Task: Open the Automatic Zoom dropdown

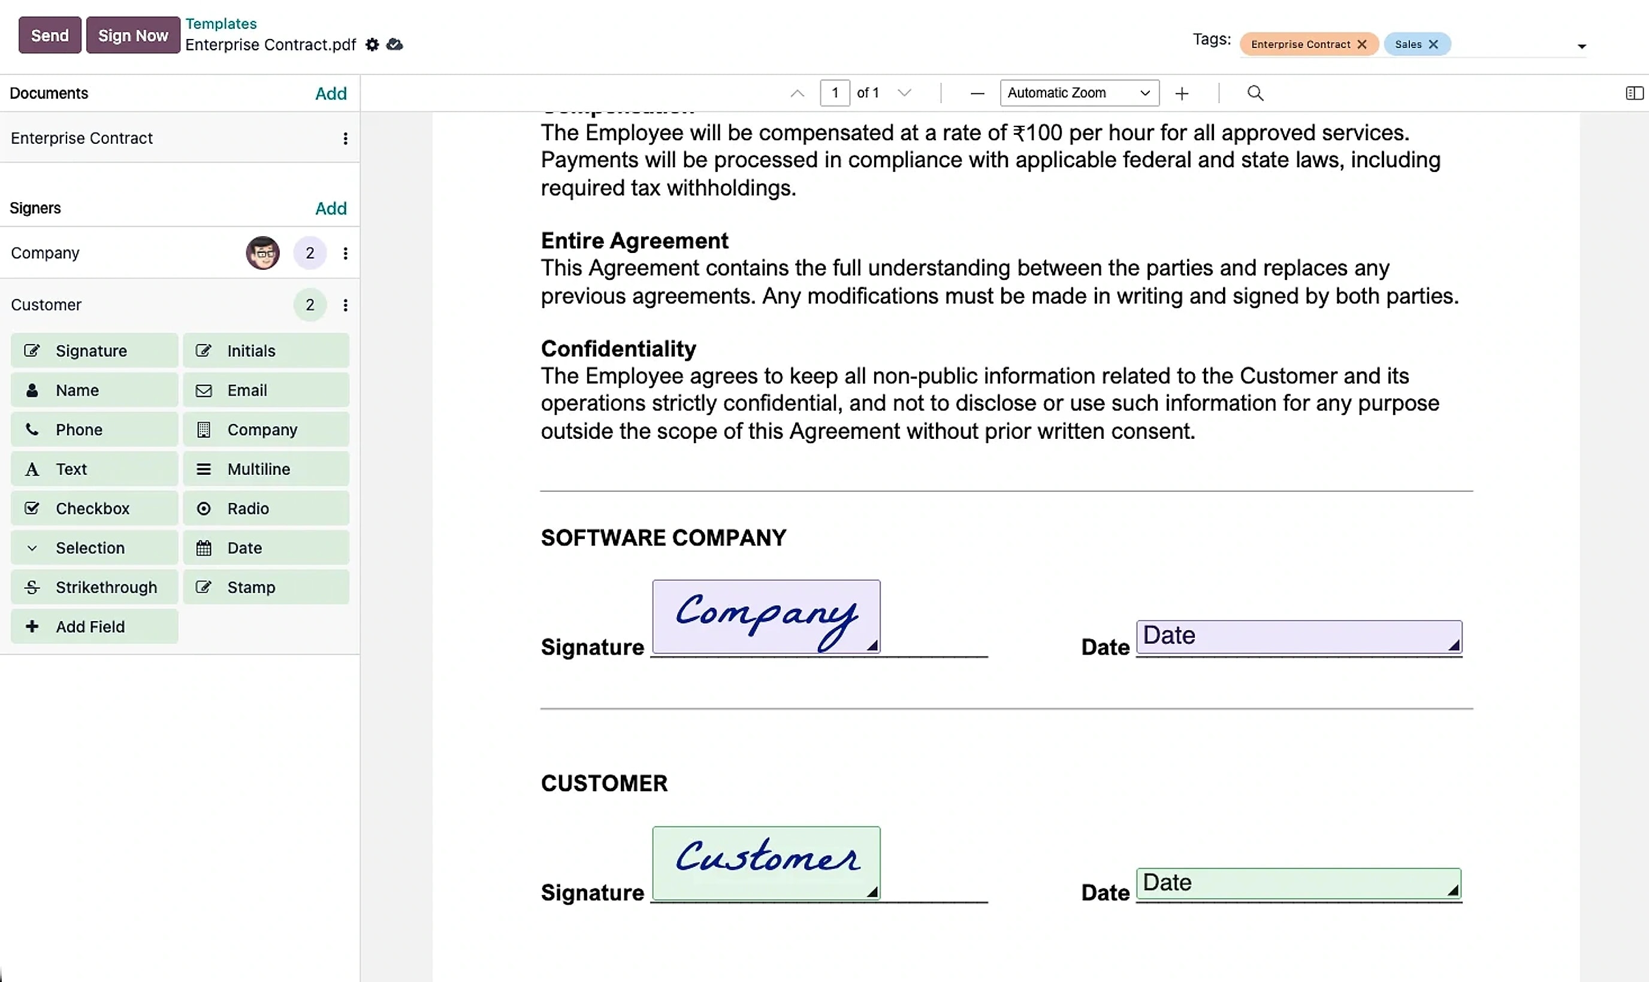Action: coord(1079,94)
